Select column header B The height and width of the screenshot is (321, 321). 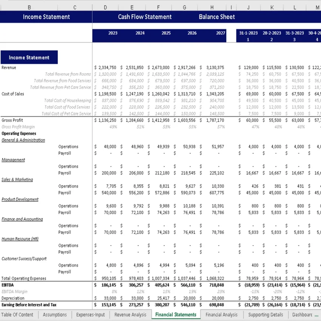pyautogui.click(x=29, y=7)
